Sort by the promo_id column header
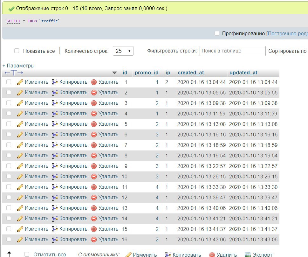Image resolution: width=308 pixels, height=257 pixels. pos(147,73)
